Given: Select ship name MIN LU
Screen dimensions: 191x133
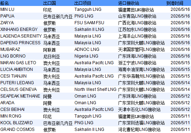Looking at the screenshot, I should [7, 9].
